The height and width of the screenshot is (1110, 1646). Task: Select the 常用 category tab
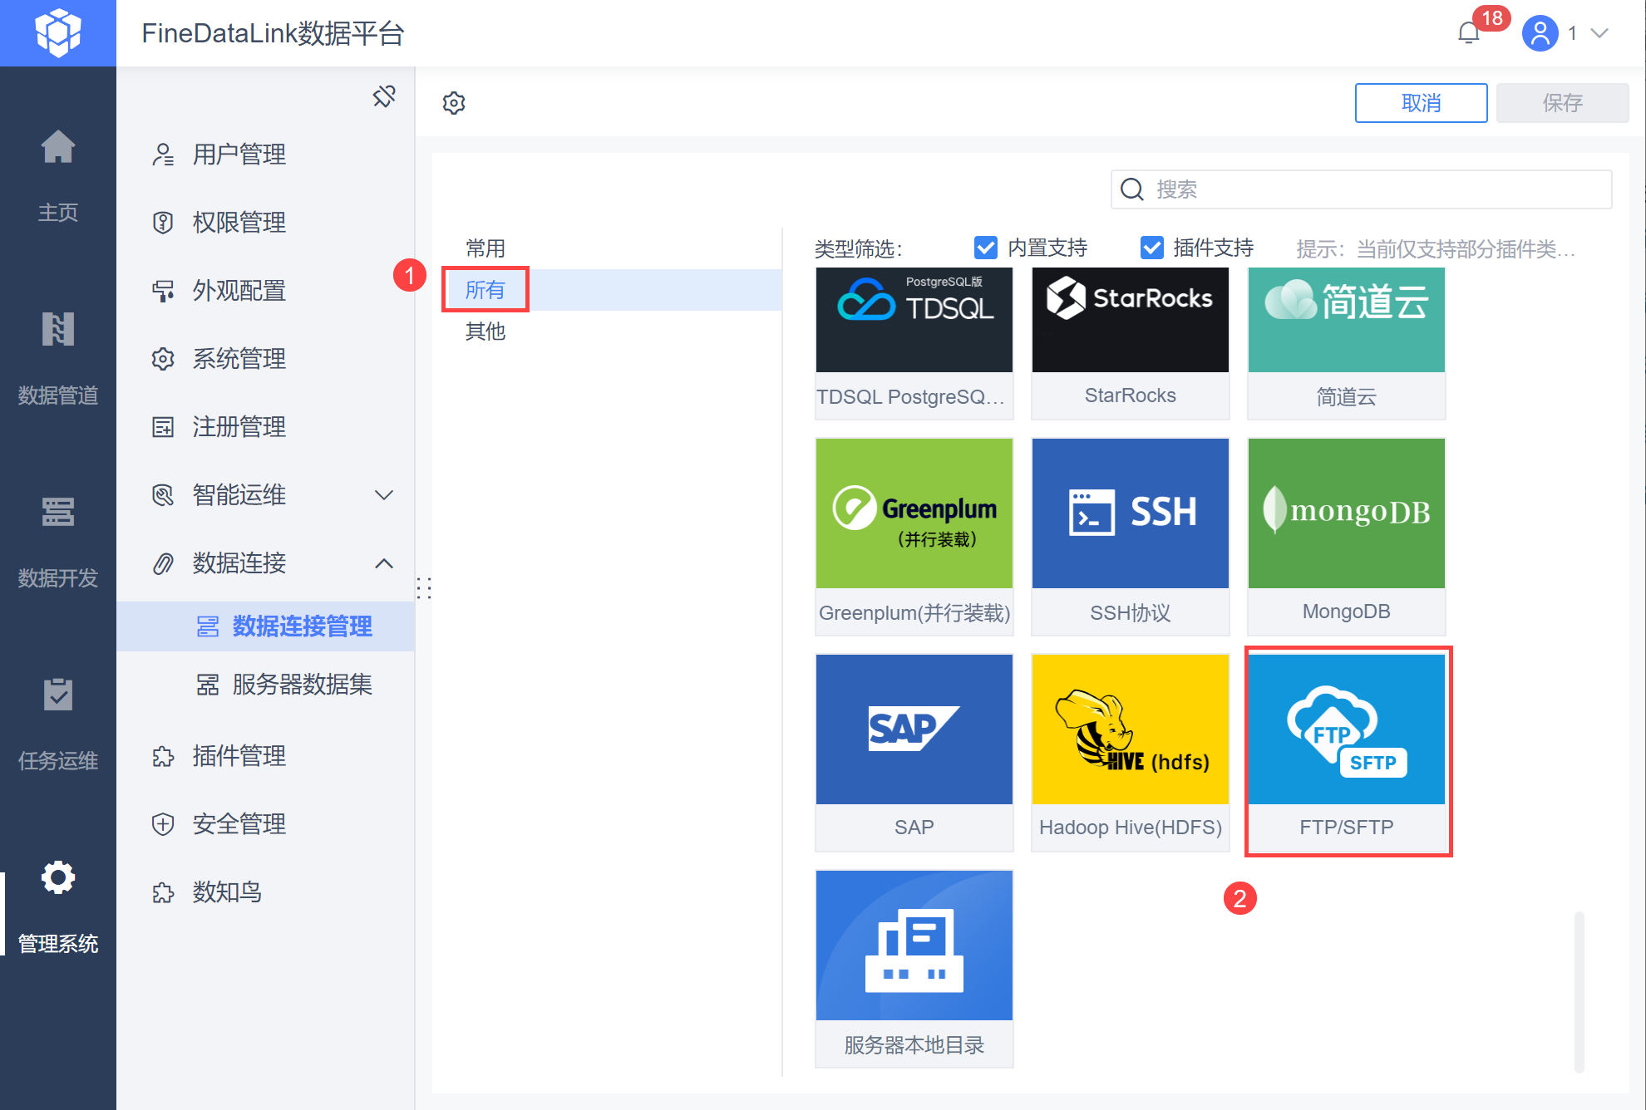coord(485,248)
